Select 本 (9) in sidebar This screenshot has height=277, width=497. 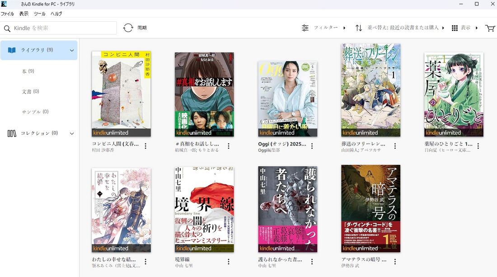[28, 71]
